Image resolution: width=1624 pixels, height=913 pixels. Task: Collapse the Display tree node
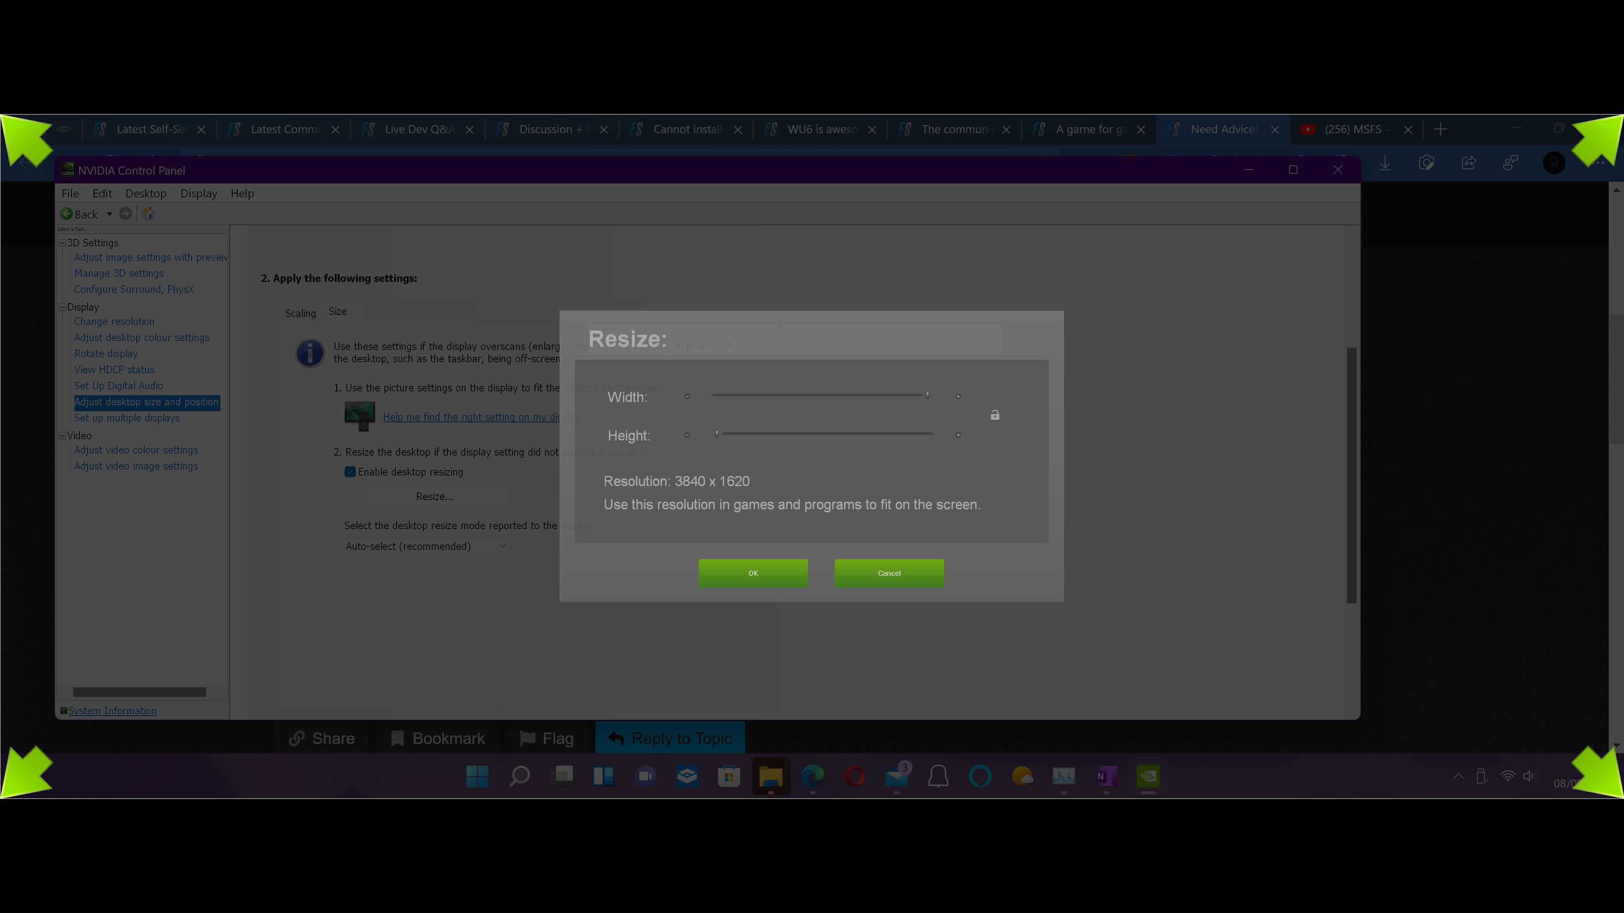63,307
